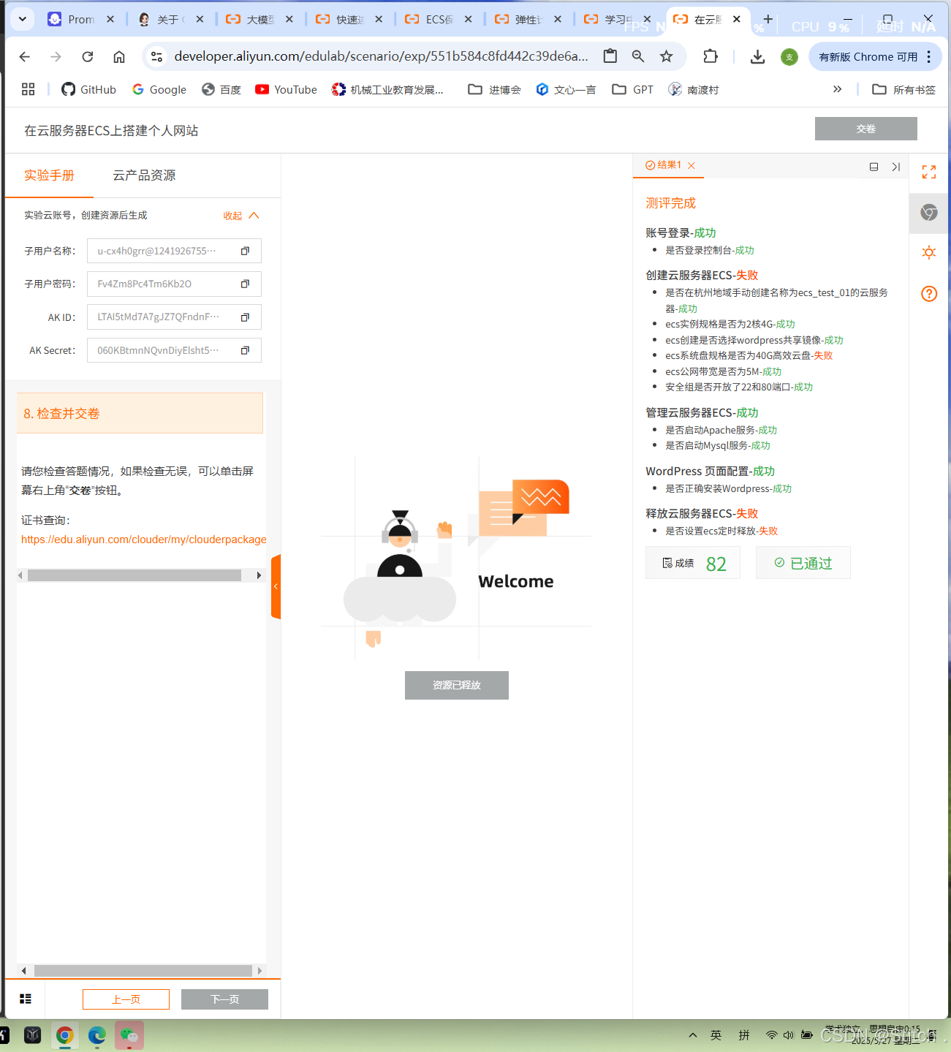Toggle the bookmark star in the address bar
Image resolution: width=951 pixels, height=1052 pixels.
pyautogui.click(x=666, y=56)
